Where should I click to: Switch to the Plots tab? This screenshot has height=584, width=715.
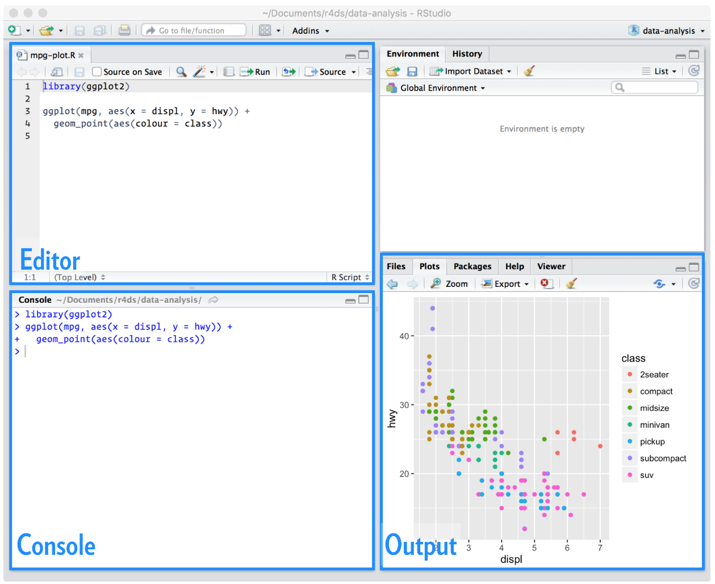pyautogui.click(x=429, y=266)
